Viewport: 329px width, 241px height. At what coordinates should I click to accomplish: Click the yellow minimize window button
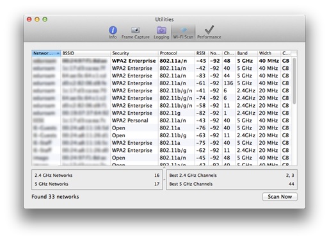37,19
